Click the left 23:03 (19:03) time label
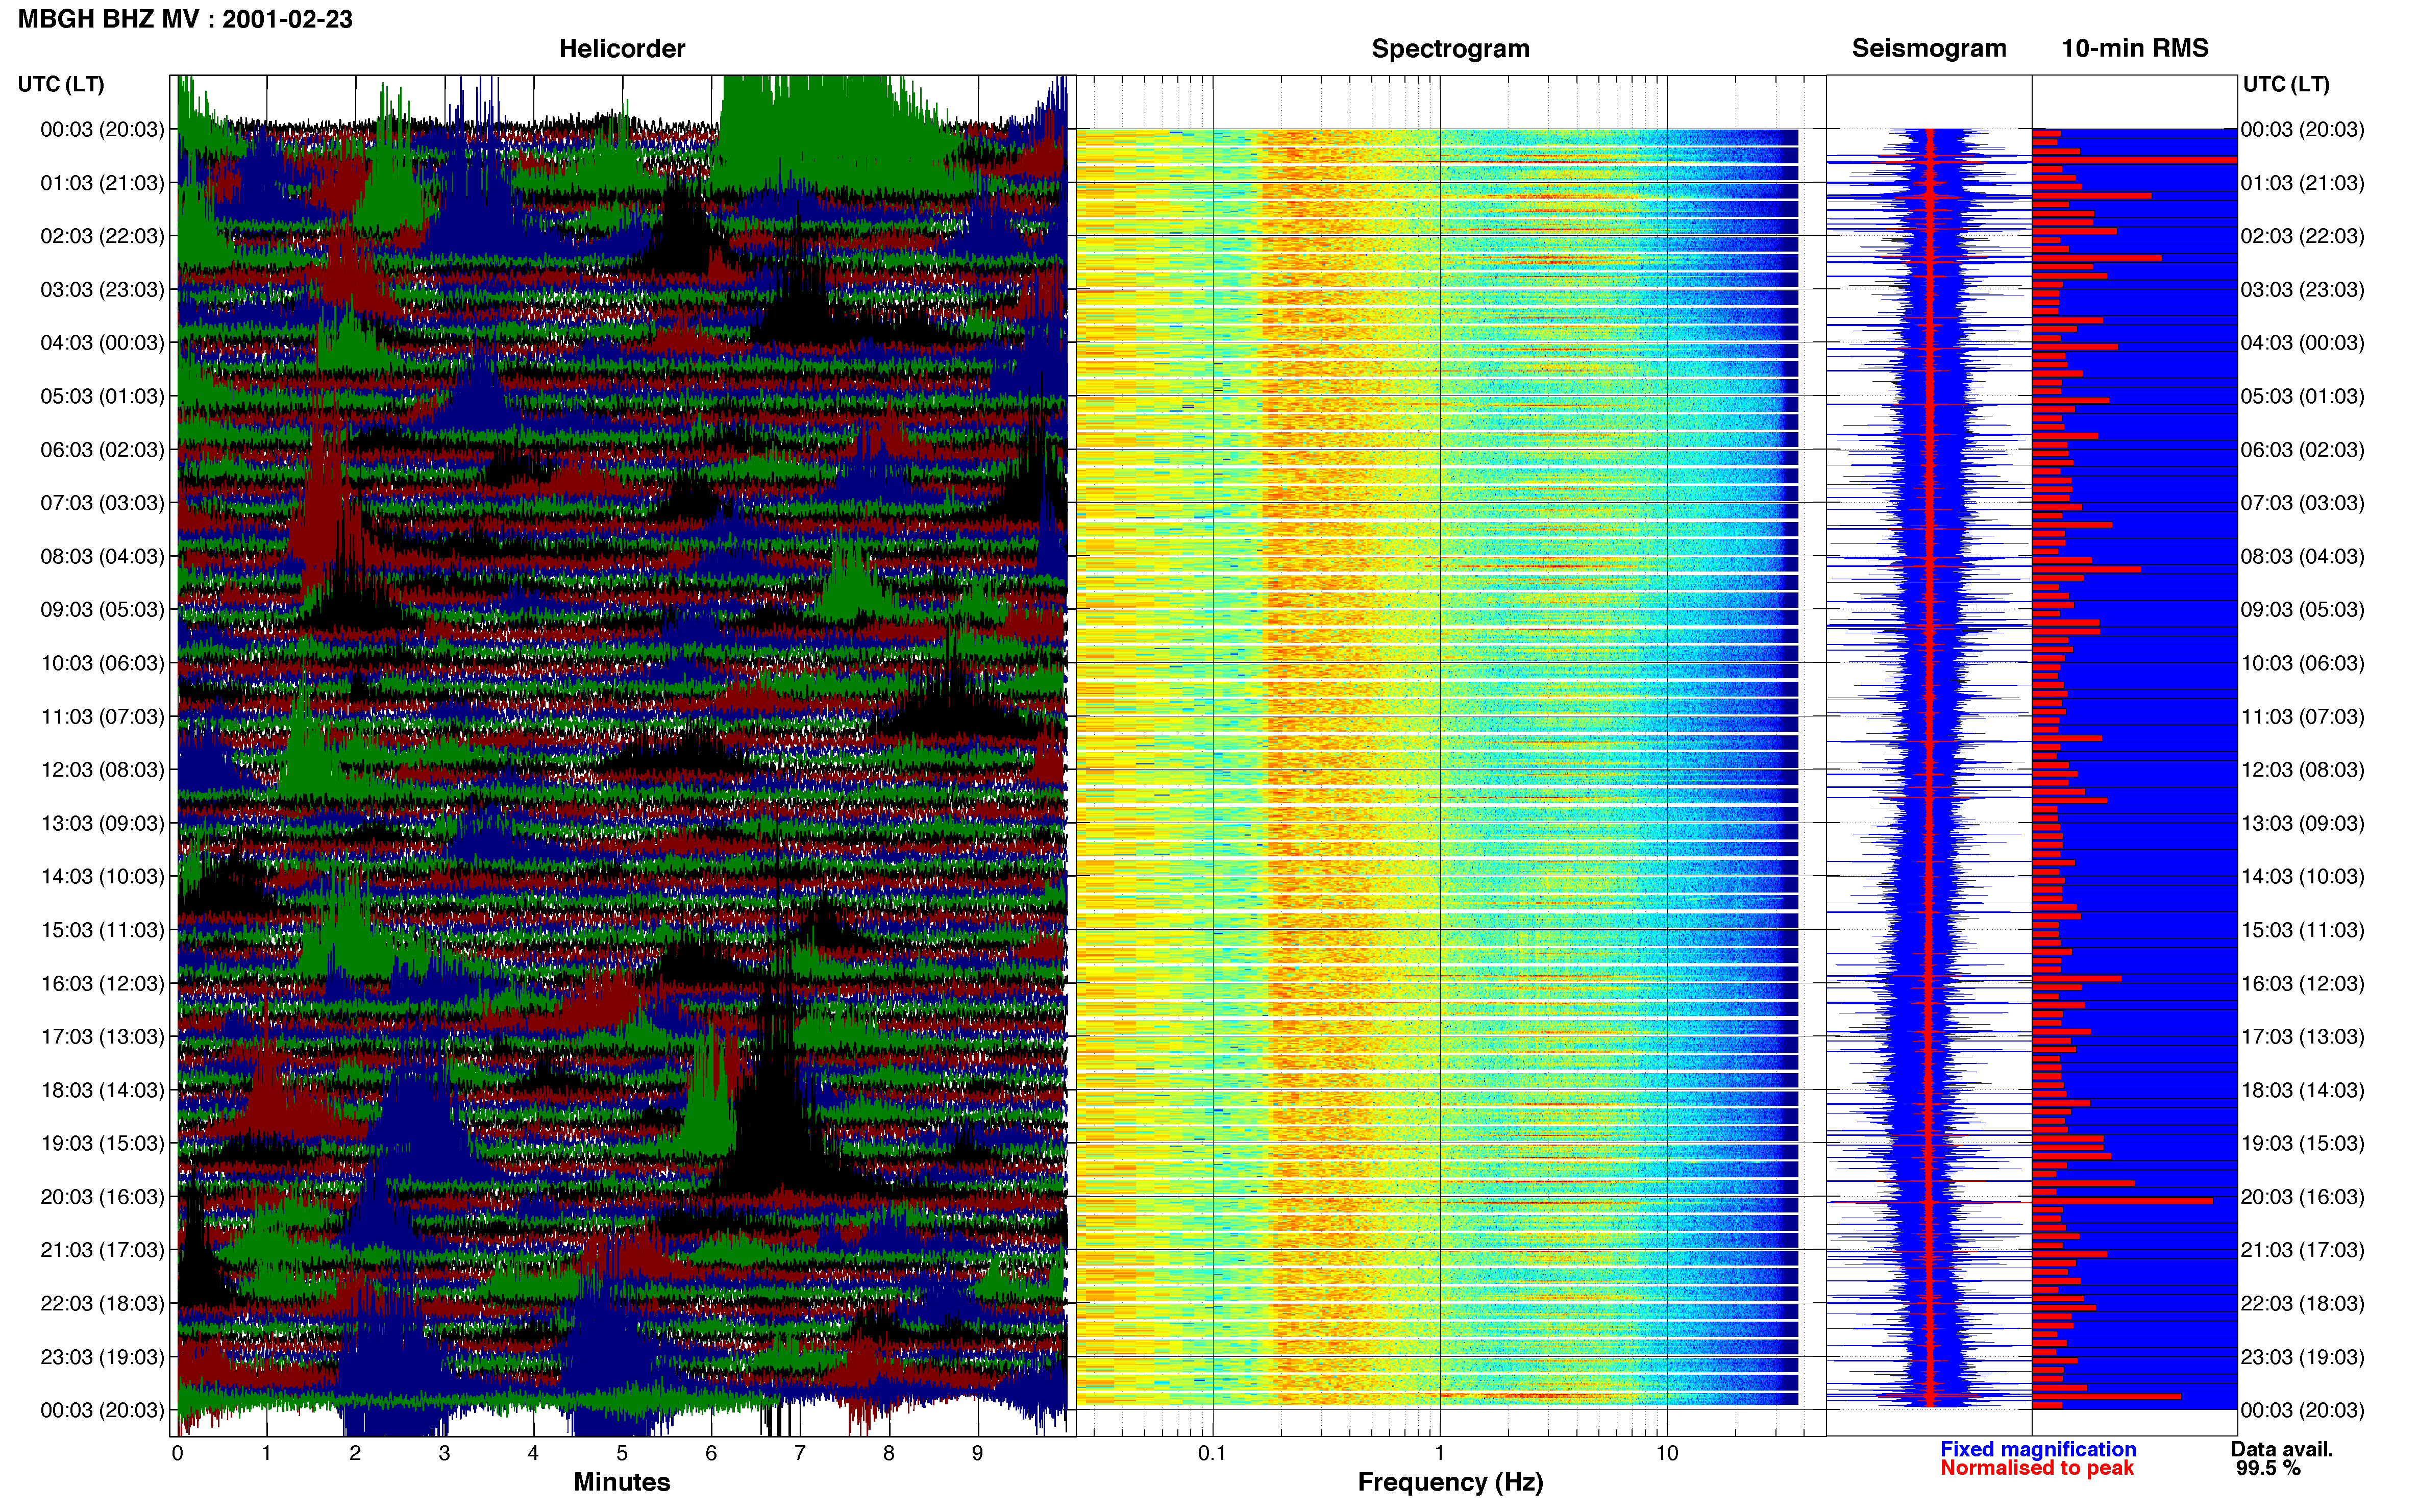Screen dimensions: 2419x1512 [102, 1357]
